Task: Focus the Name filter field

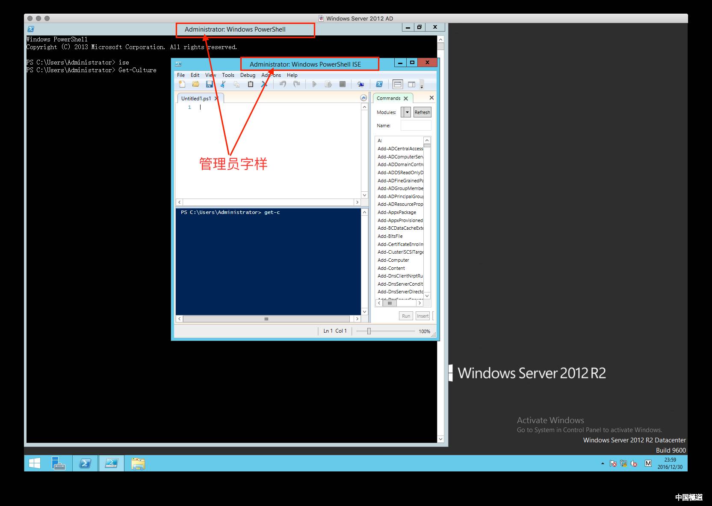Action: coord(416,126)
